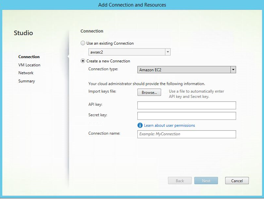This screenshot has width=264, height=199.
Task: Expand the Connection type dropdown arrow
Action: coord(233,70)
